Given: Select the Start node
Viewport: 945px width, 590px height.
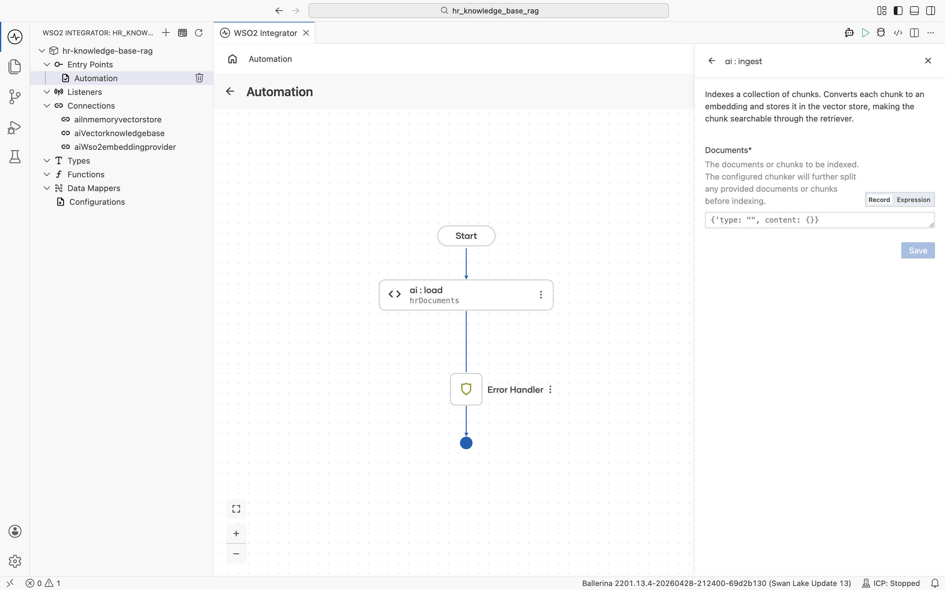Looking at the screenshot, I should pos(466,236).
